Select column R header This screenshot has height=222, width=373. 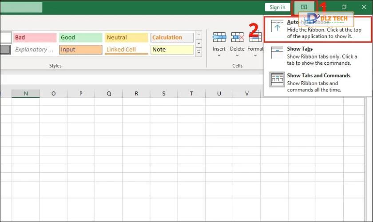click(x=136, y=94)
